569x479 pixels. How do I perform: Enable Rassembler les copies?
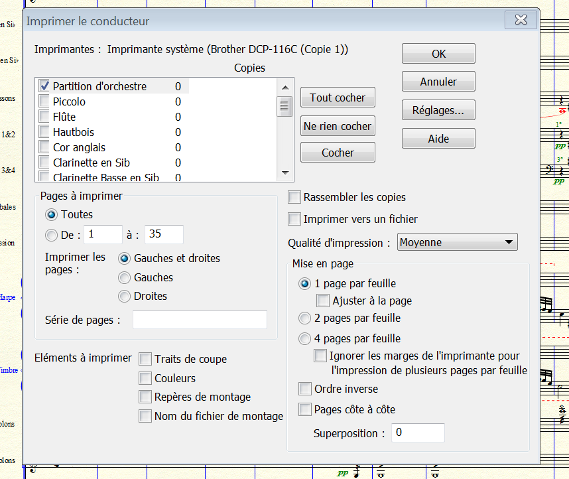pyautogui.click(x=295, y=197)
